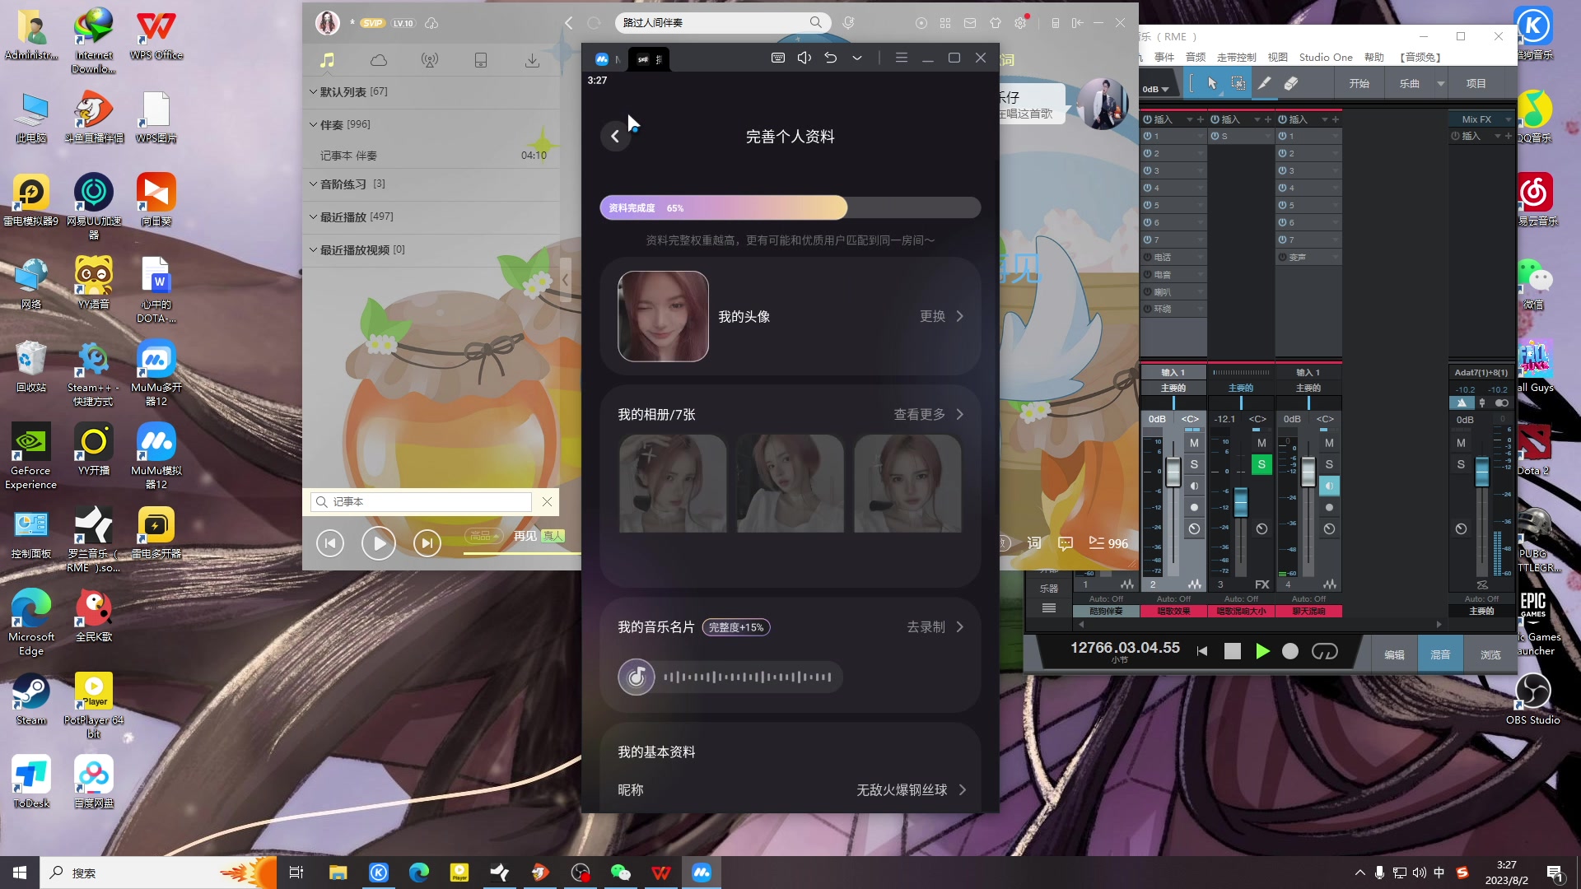Open the 乐曲 dropdown arrow in Studio One
The image size is (1581, 889).
(1440, 83)
